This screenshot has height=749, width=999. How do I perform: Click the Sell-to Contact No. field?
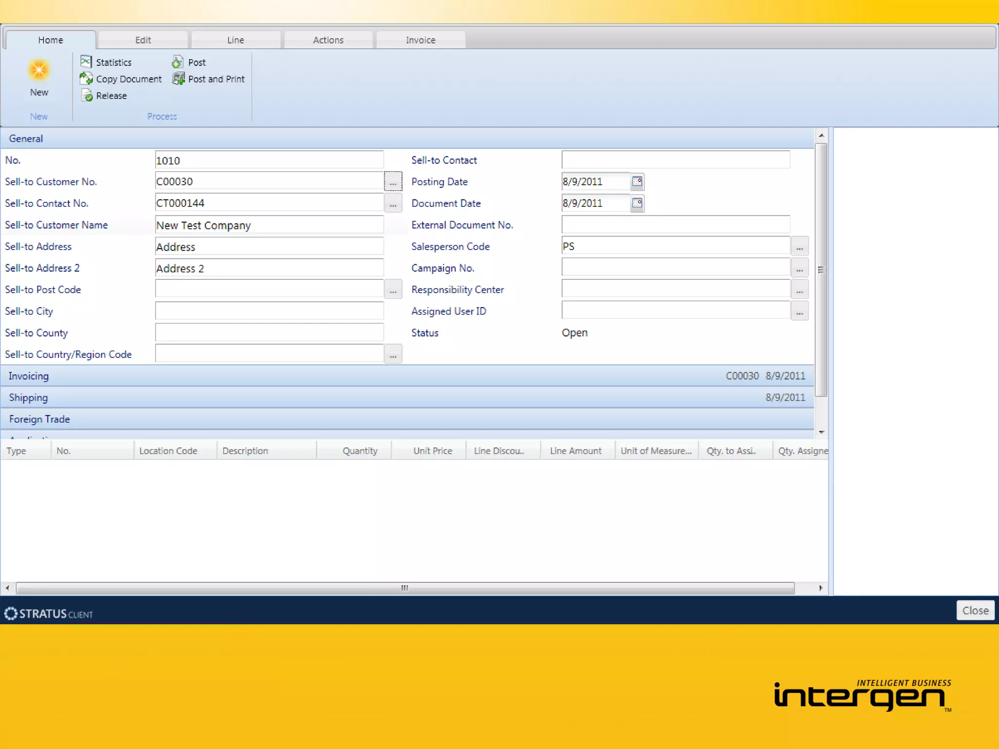click(269, 203)
